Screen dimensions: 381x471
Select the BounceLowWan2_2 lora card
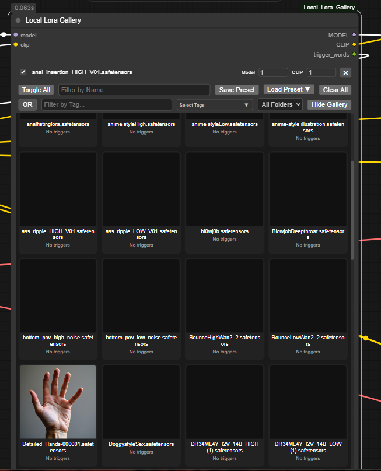coord(308,309)
